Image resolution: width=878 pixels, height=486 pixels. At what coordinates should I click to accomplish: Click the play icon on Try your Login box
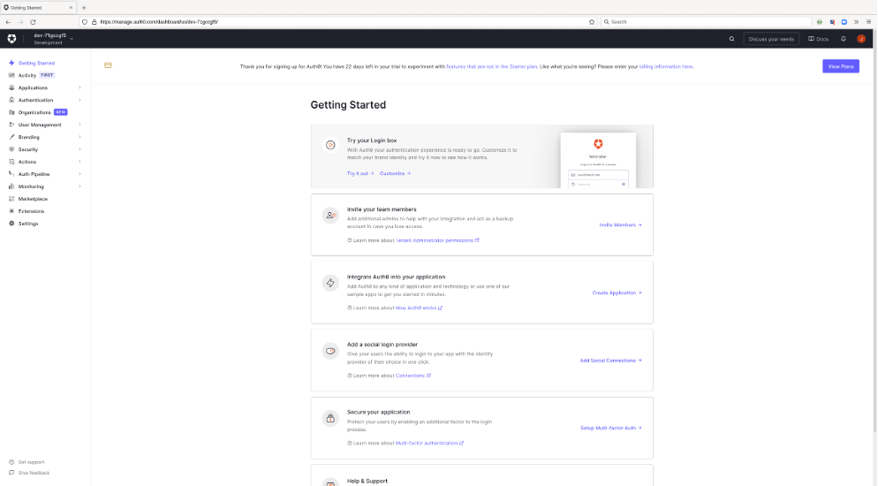click(330, 145)
